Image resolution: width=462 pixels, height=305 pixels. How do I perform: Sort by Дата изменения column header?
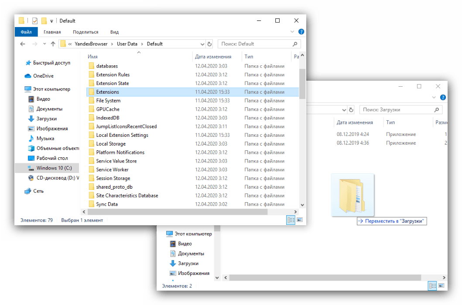[213, 57]
